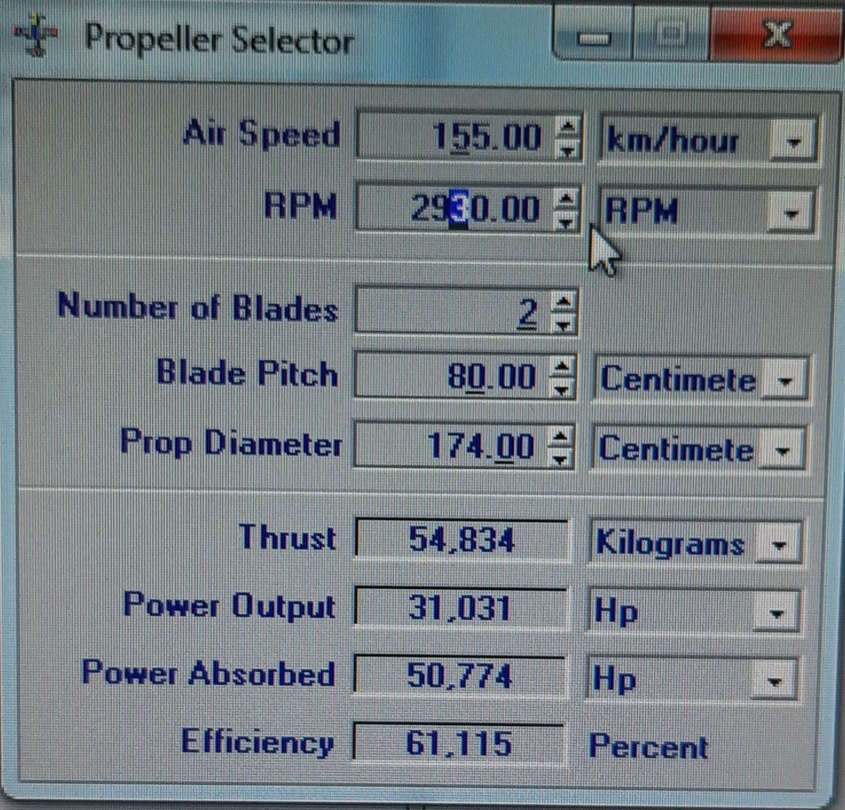
Task: Open Power Output Hp unit dropdown
Action: [776, 614]
